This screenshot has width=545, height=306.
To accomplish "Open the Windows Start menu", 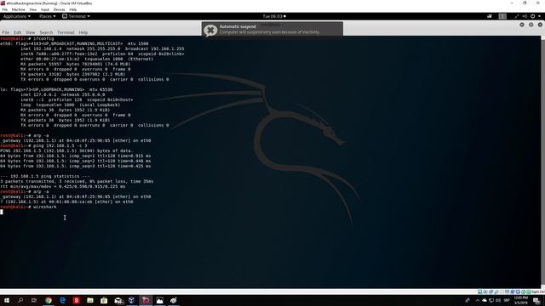I will coord(7,300).
